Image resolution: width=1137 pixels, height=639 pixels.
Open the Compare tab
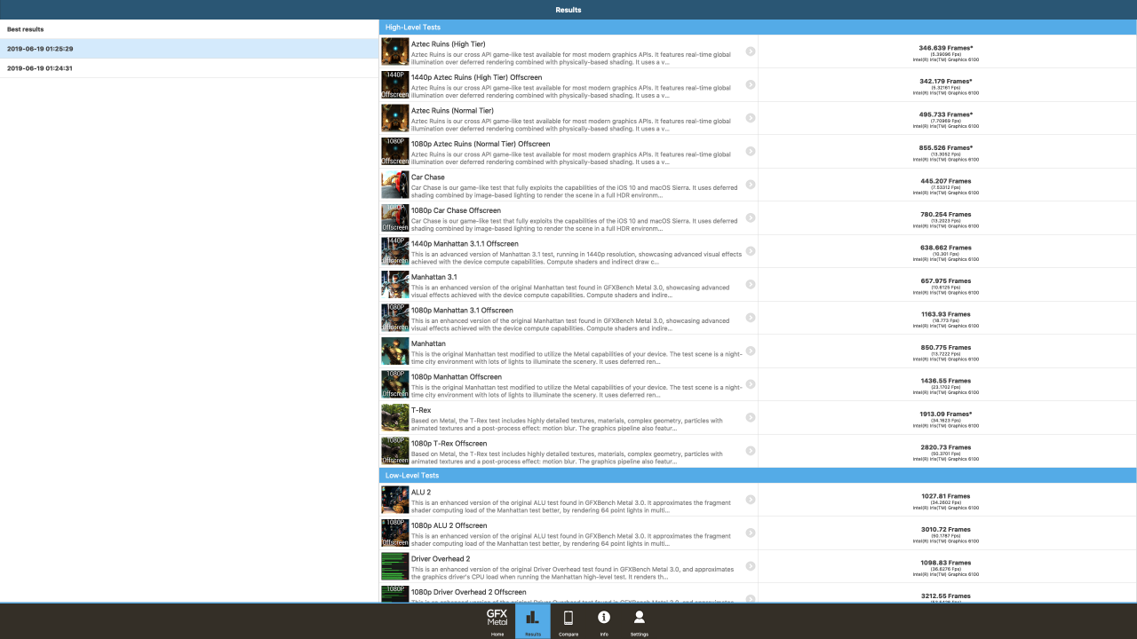click(x=568, y=621)
